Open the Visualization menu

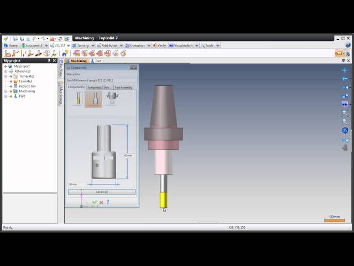point(183,45)
